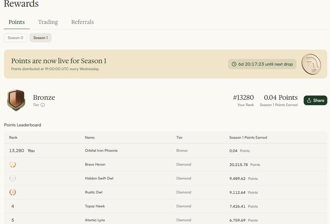
Task: Click the 7,426.41 points value
Action: point(237,207)
